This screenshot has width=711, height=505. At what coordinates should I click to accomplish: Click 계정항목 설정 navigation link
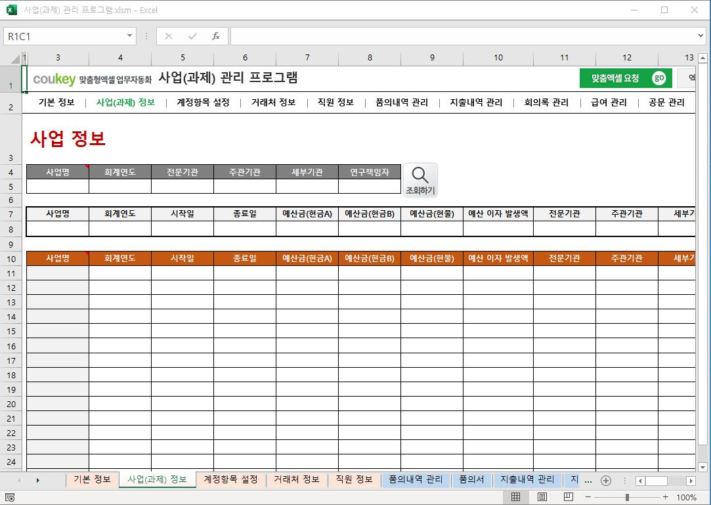pyautogui.click(x=203, y=102)
